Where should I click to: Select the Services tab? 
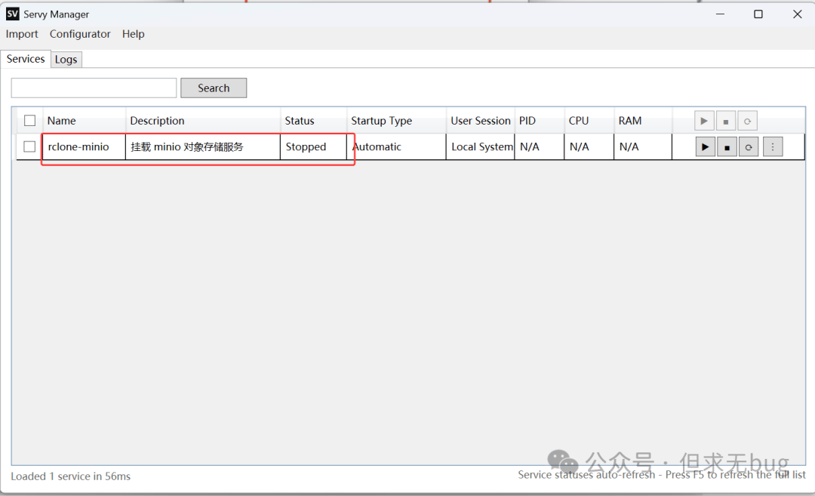(x=26, y=59)
